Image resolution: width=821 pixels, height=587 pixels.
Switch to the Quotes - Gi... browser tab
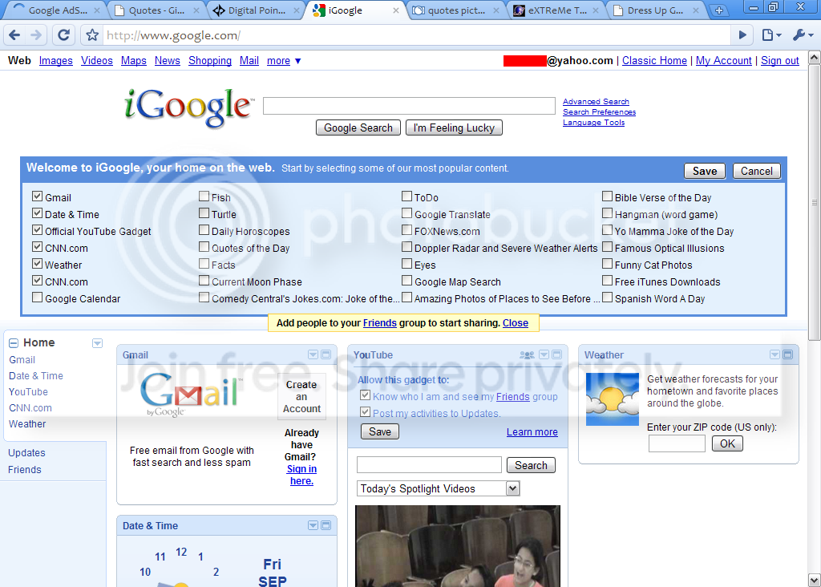pyautogui.click(x=156, y=10)
